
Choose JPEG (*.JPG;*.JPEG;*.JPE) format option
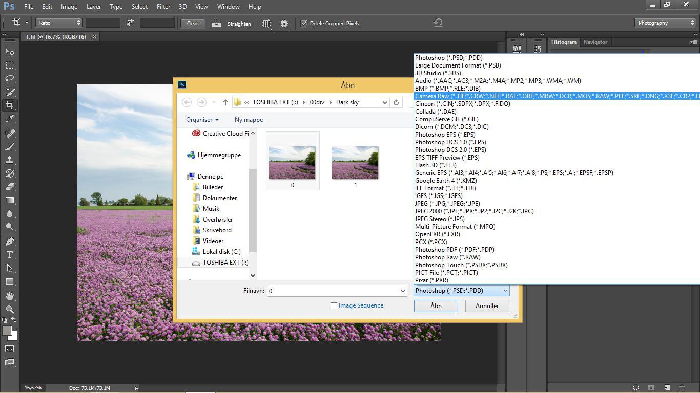coord(447,203)
